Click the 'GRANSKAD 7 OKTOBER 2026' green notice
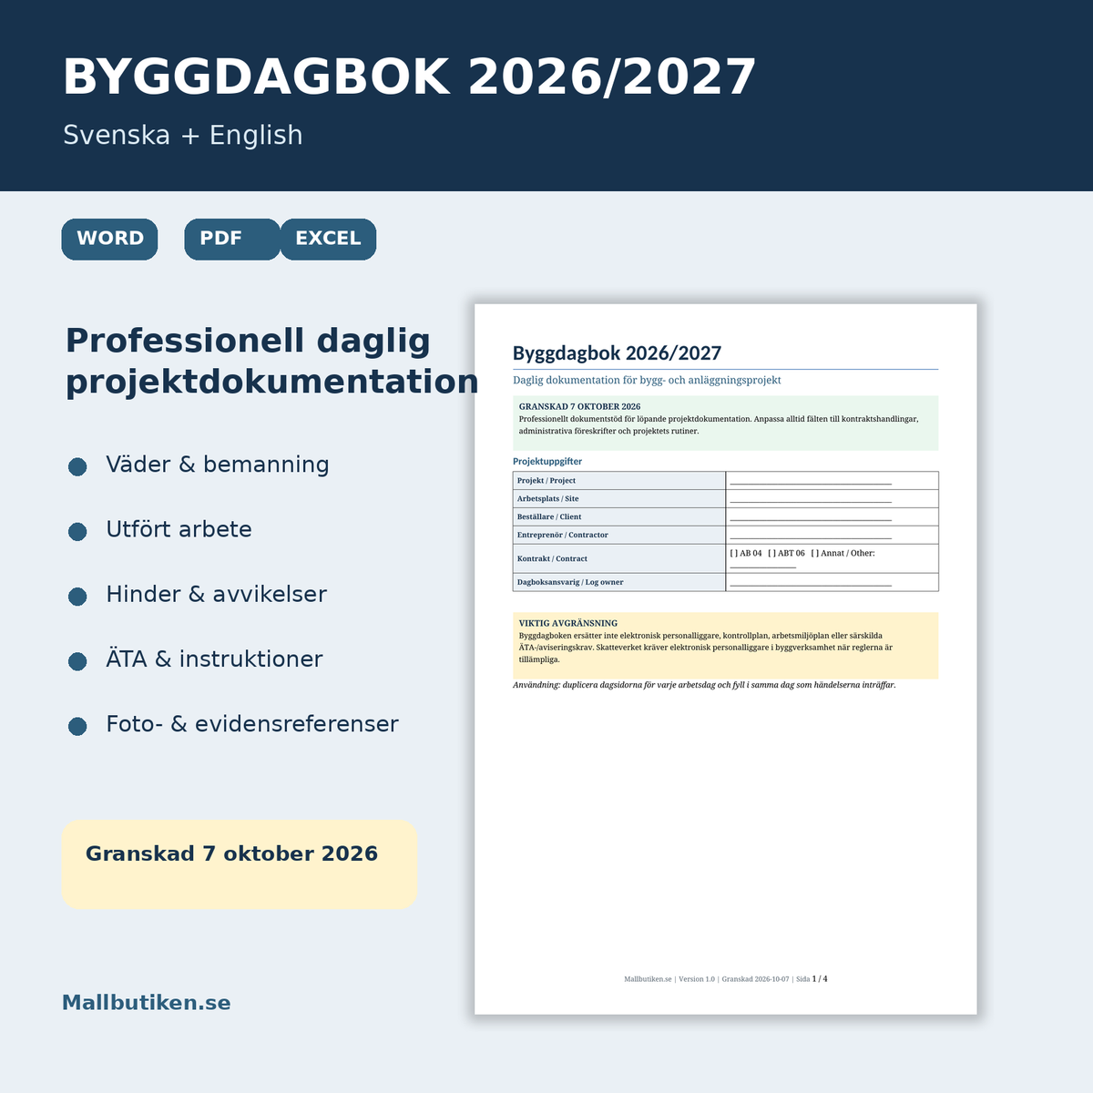This screenshot has width=1093, height=1093. 725,423
